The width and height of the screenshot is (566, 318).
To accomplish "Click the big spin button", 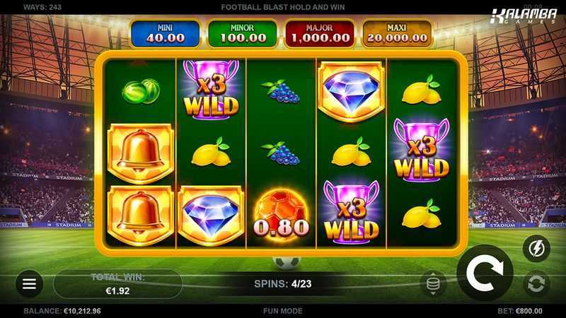I will click(x=485, y=273).
